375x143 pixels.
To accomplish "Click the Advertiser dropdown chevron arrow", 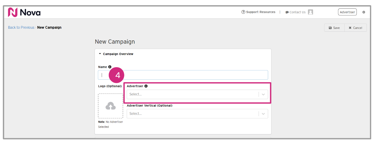I will pyautogui.click(x=263, y=95).
